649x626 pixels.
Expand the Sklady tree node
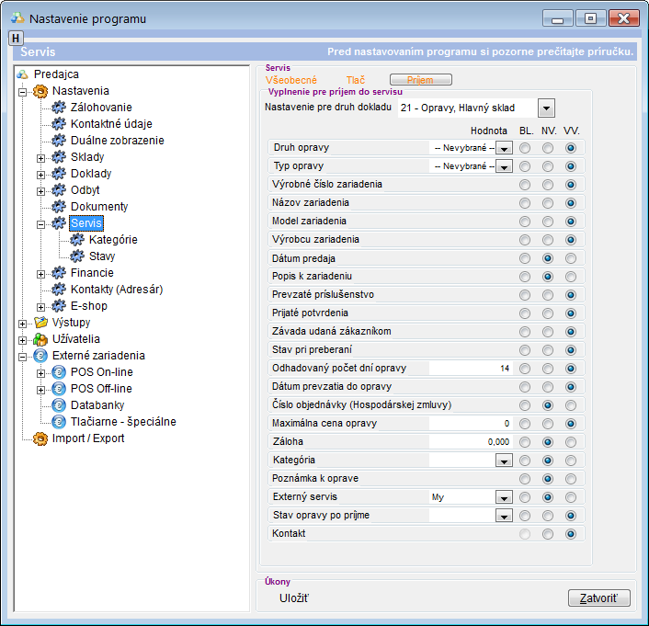41,157
